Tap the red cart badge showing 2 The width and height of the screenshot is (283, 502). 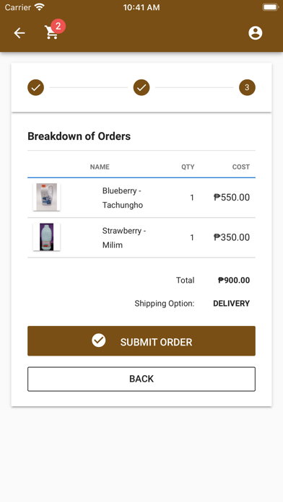(x=58, y=26)
